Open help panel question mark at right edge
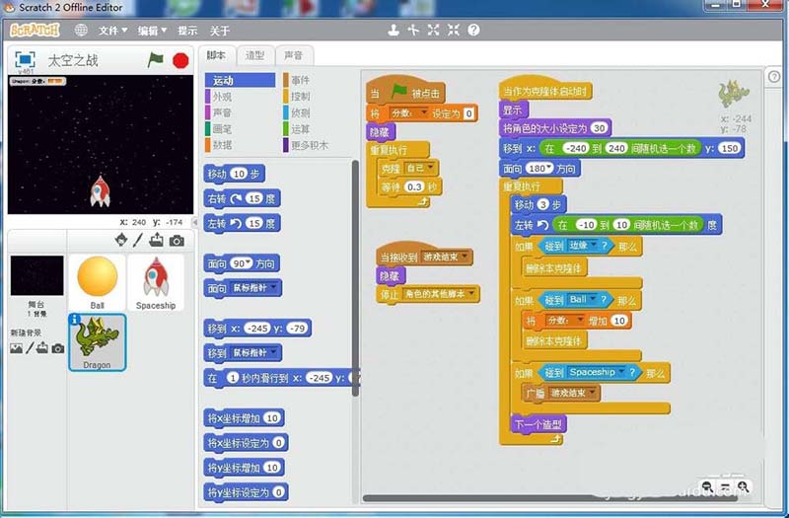 [774, 77]
